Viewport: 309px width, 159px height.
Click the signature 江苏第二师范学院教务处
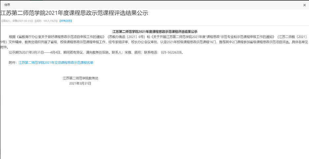click(x=80, y=78)
